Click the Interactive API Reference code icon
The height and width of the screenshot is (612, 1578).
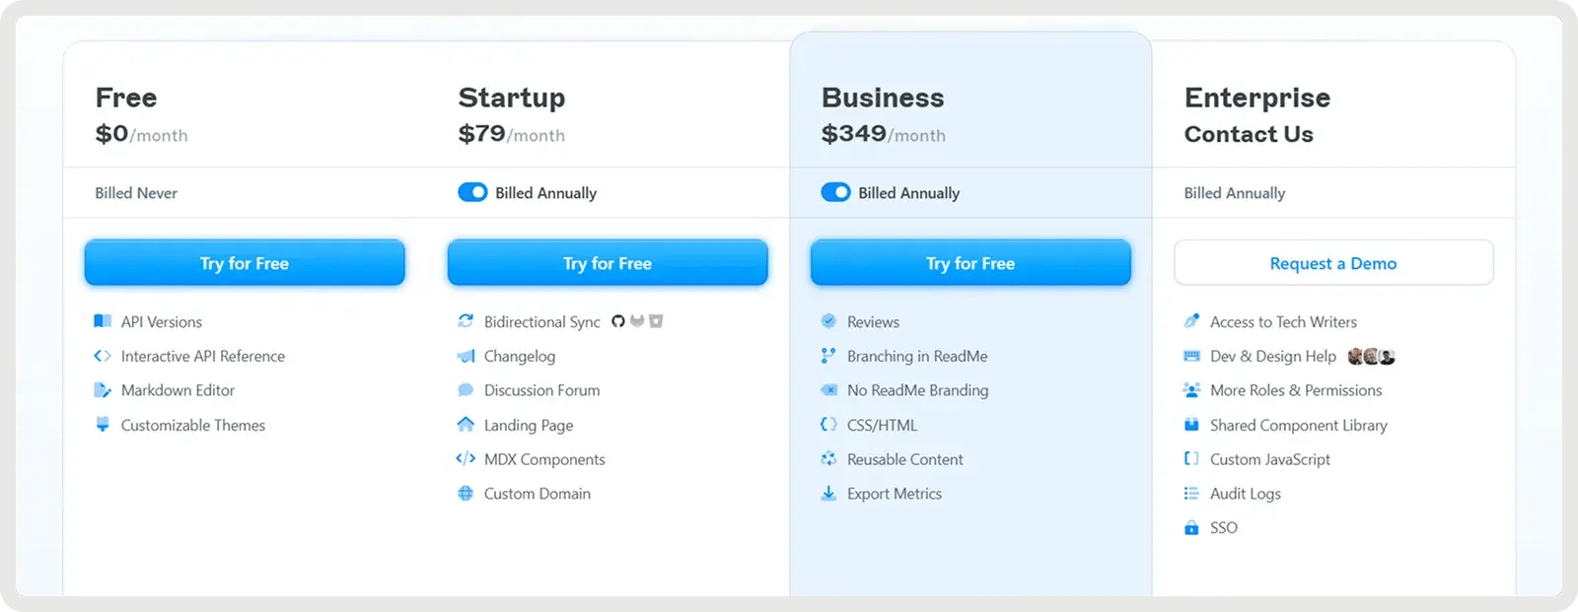(103, 356)
